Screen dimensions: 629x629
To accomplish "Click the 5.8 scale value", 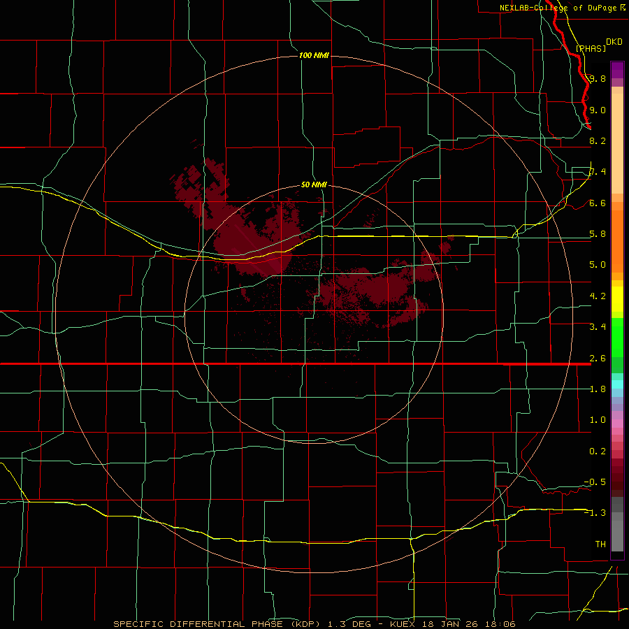I will pyautogui.click(x=598, y=233).
